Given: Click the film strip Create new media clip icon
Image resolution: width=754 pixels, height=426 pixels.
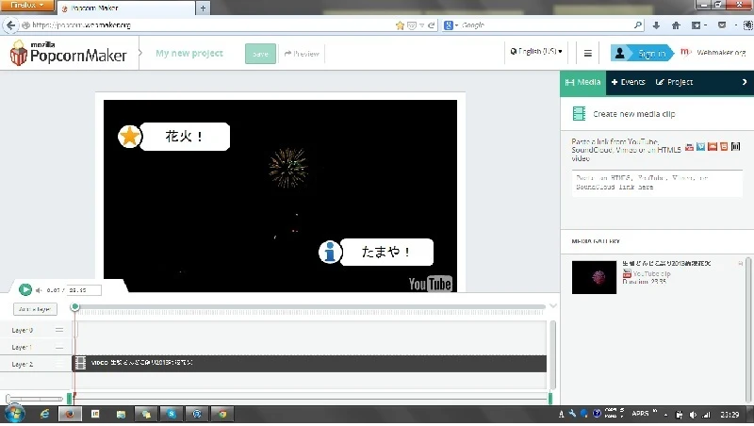Looking at the screenshot, I should click(x=579, y=114).
